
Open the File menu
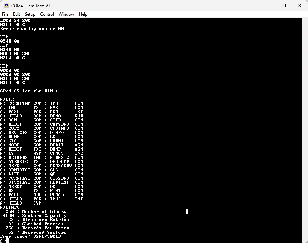click(x=5, y=14)
